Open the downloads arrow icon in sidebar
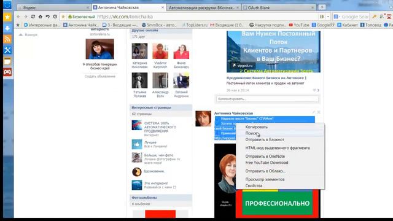393x221 pixels. coord(7,28)
